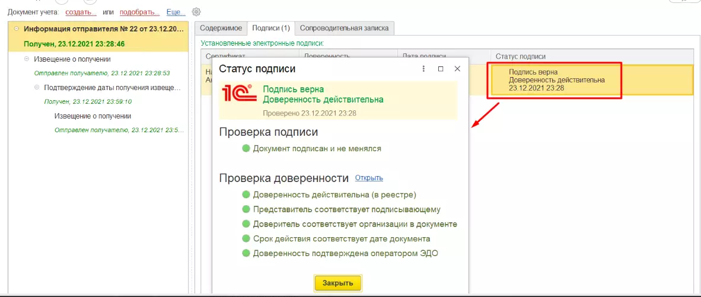
Task: Click green dot beside Доверенность подтверждена оператором ЭДО
Action: click(246, 253)
